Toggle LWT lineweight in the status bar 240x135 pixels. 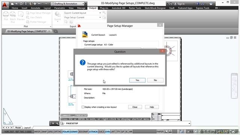113,132
